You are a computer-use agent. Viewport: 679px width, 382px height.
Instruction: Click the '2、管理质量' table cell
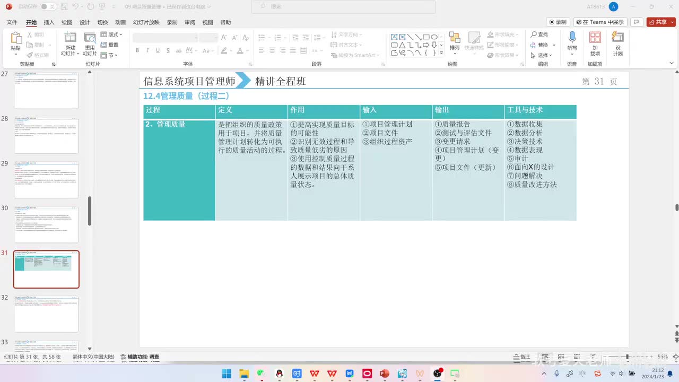click(x=179, y=170)
